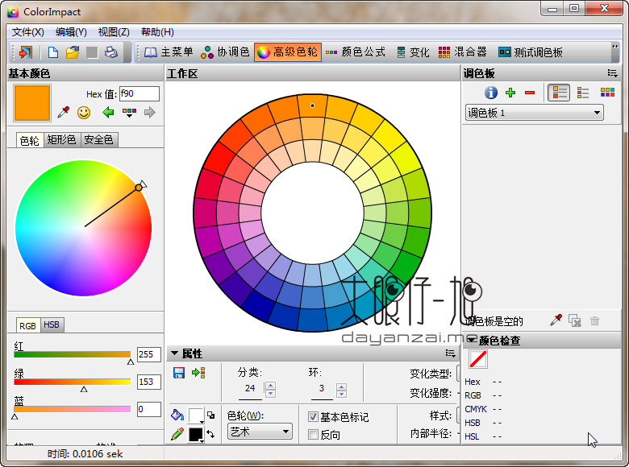Toggle the 基本色标记 checkbox
The height and width of the screenshot is (467, 629).
pyautogui.click(x=314, y=417)
